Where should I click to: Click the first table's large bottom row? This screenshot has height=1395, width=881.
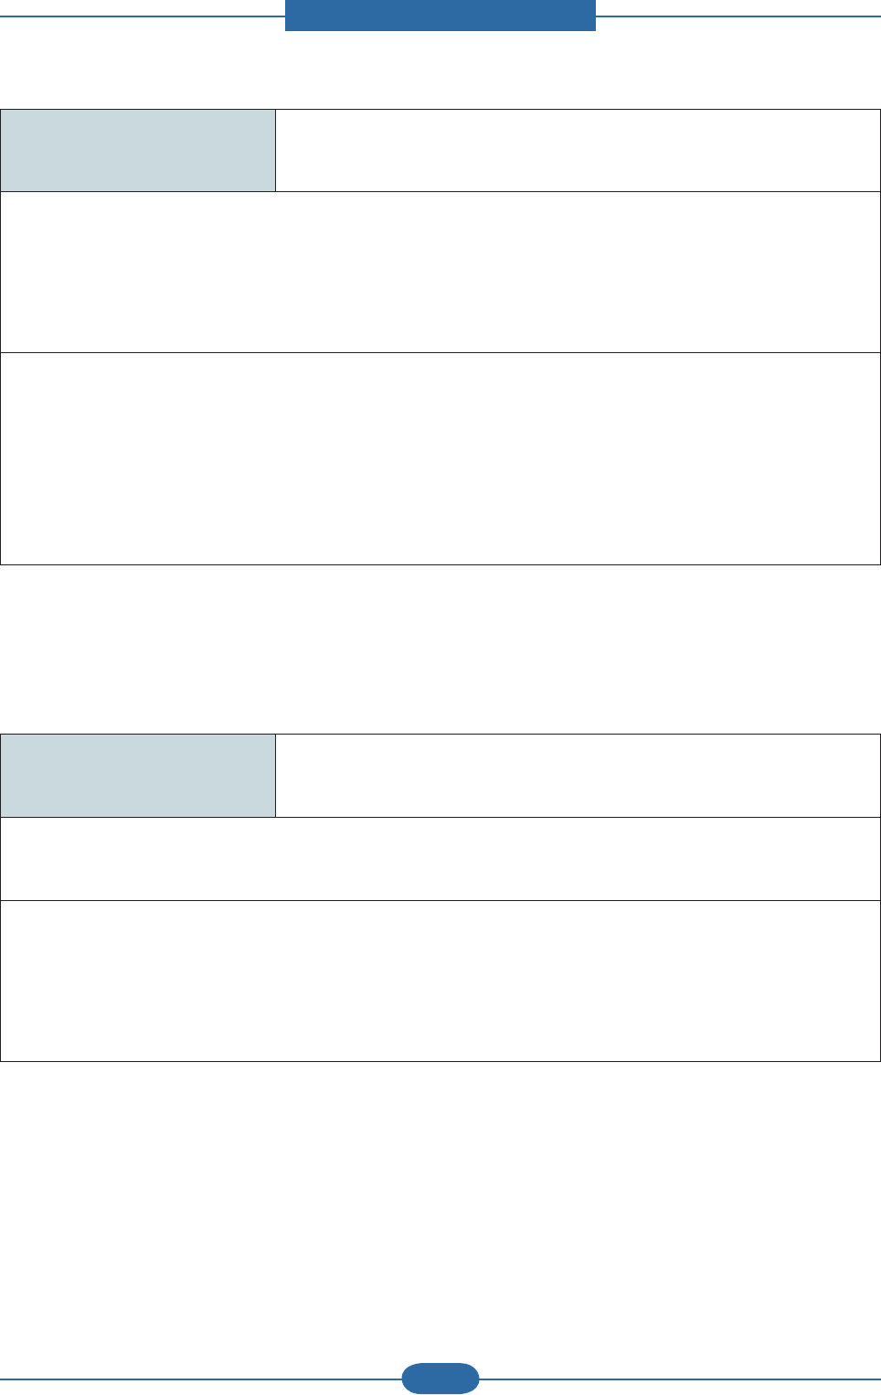click(x=440, y=458)
